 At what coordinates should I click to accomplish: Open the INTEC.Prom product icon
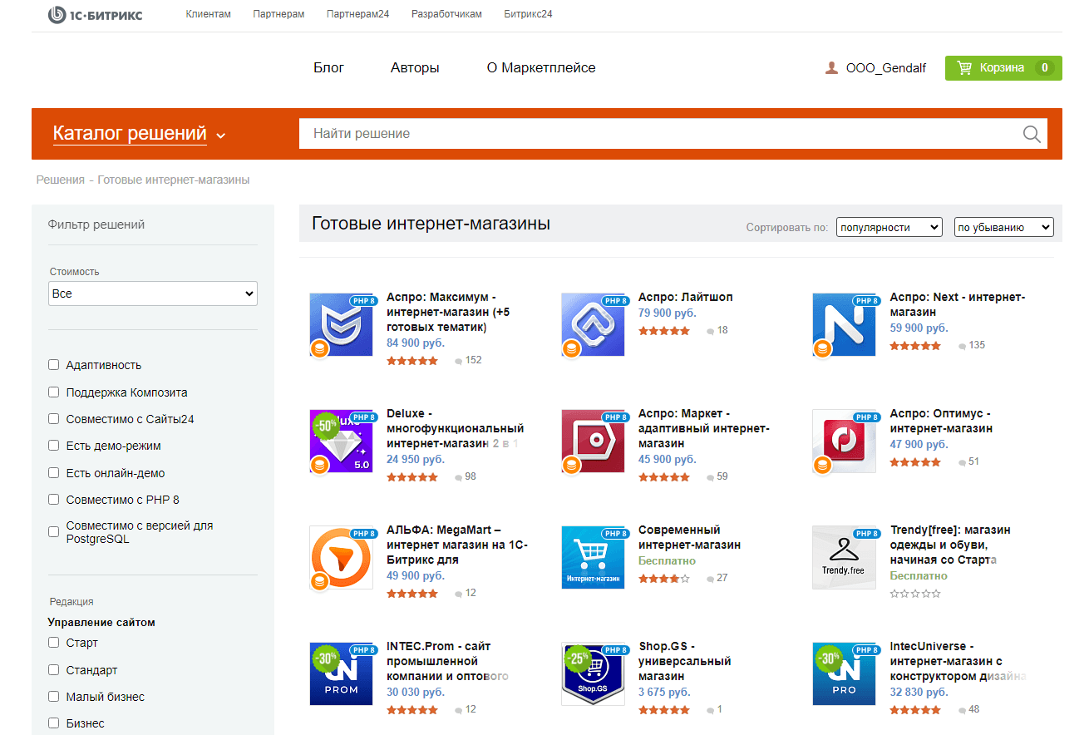click(341, 673)
